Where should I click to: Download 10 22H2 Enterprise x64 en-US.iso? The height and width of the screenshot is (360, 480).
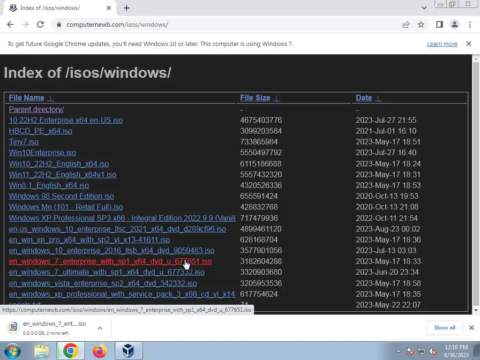tap(66, 120)
